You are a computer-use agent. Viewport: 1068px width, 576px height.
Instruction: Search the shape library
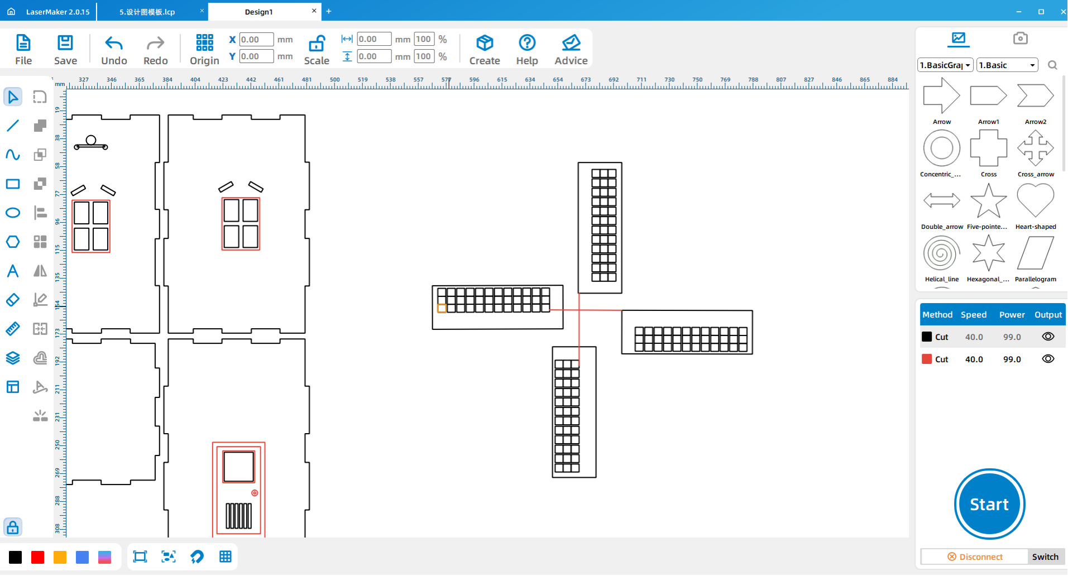(1052, 65)
